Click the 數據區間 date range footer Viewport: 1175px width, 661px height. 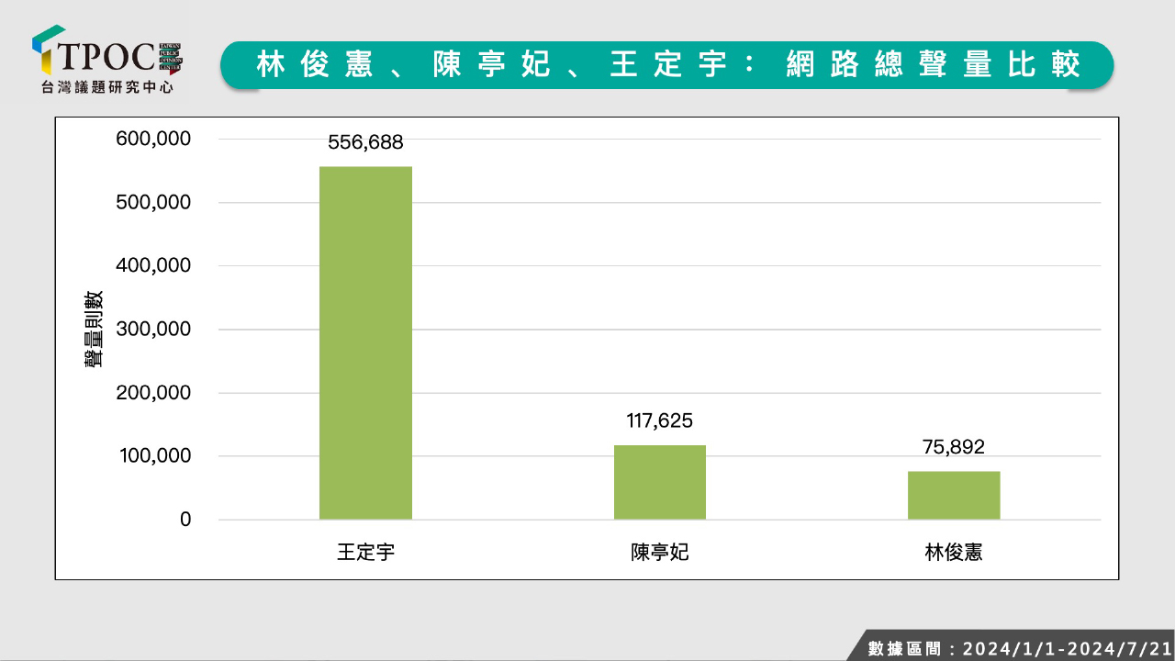pos(1019,648)
